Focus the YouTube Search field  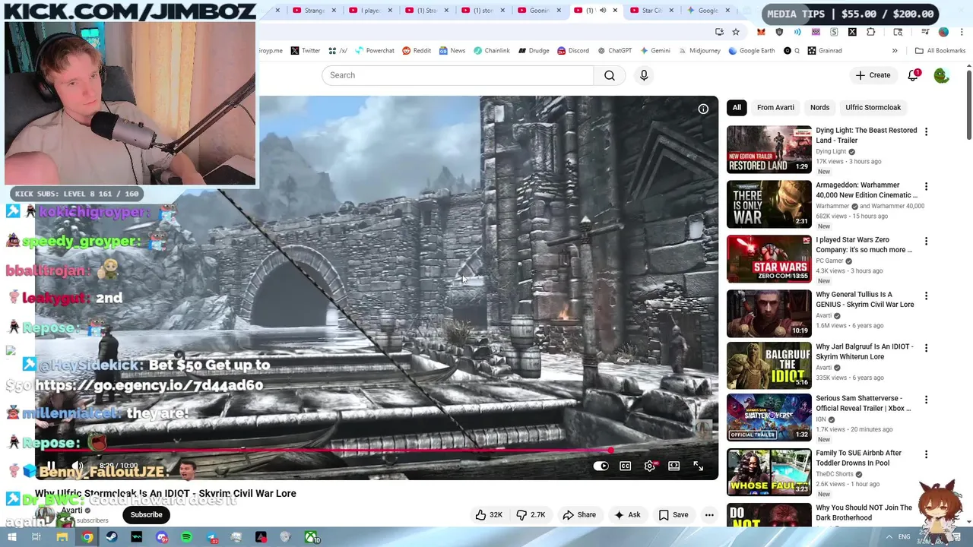tap(458, 75)
